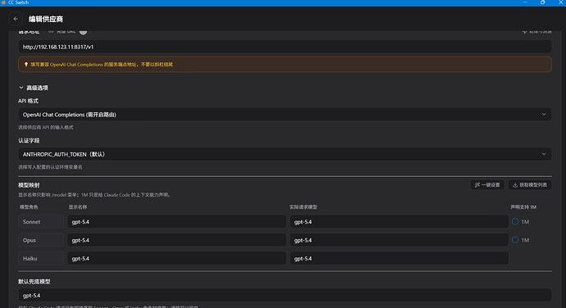Click the Opus actual request model field
The height and width of the screenshot is (308, 566).
click(399, 240)
